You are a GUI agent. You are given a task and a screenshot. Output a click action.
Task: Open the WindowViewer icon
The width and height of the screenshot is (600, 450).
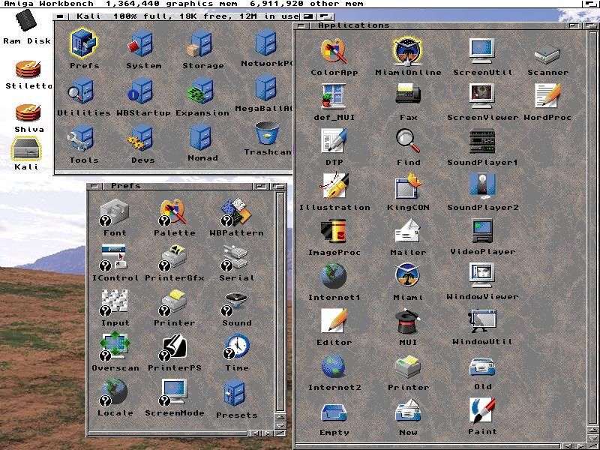click(x=481, y=275)
